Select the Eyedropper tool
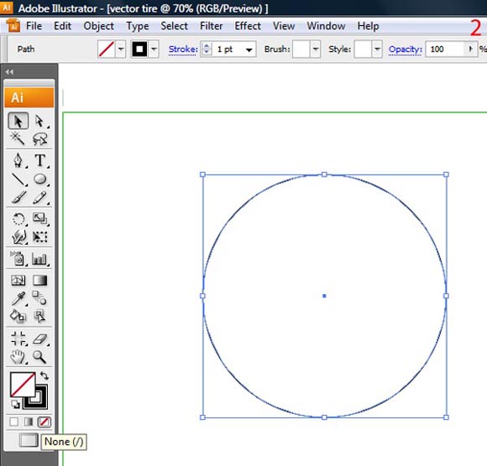The image size is (487, 466). coord(18,298)
